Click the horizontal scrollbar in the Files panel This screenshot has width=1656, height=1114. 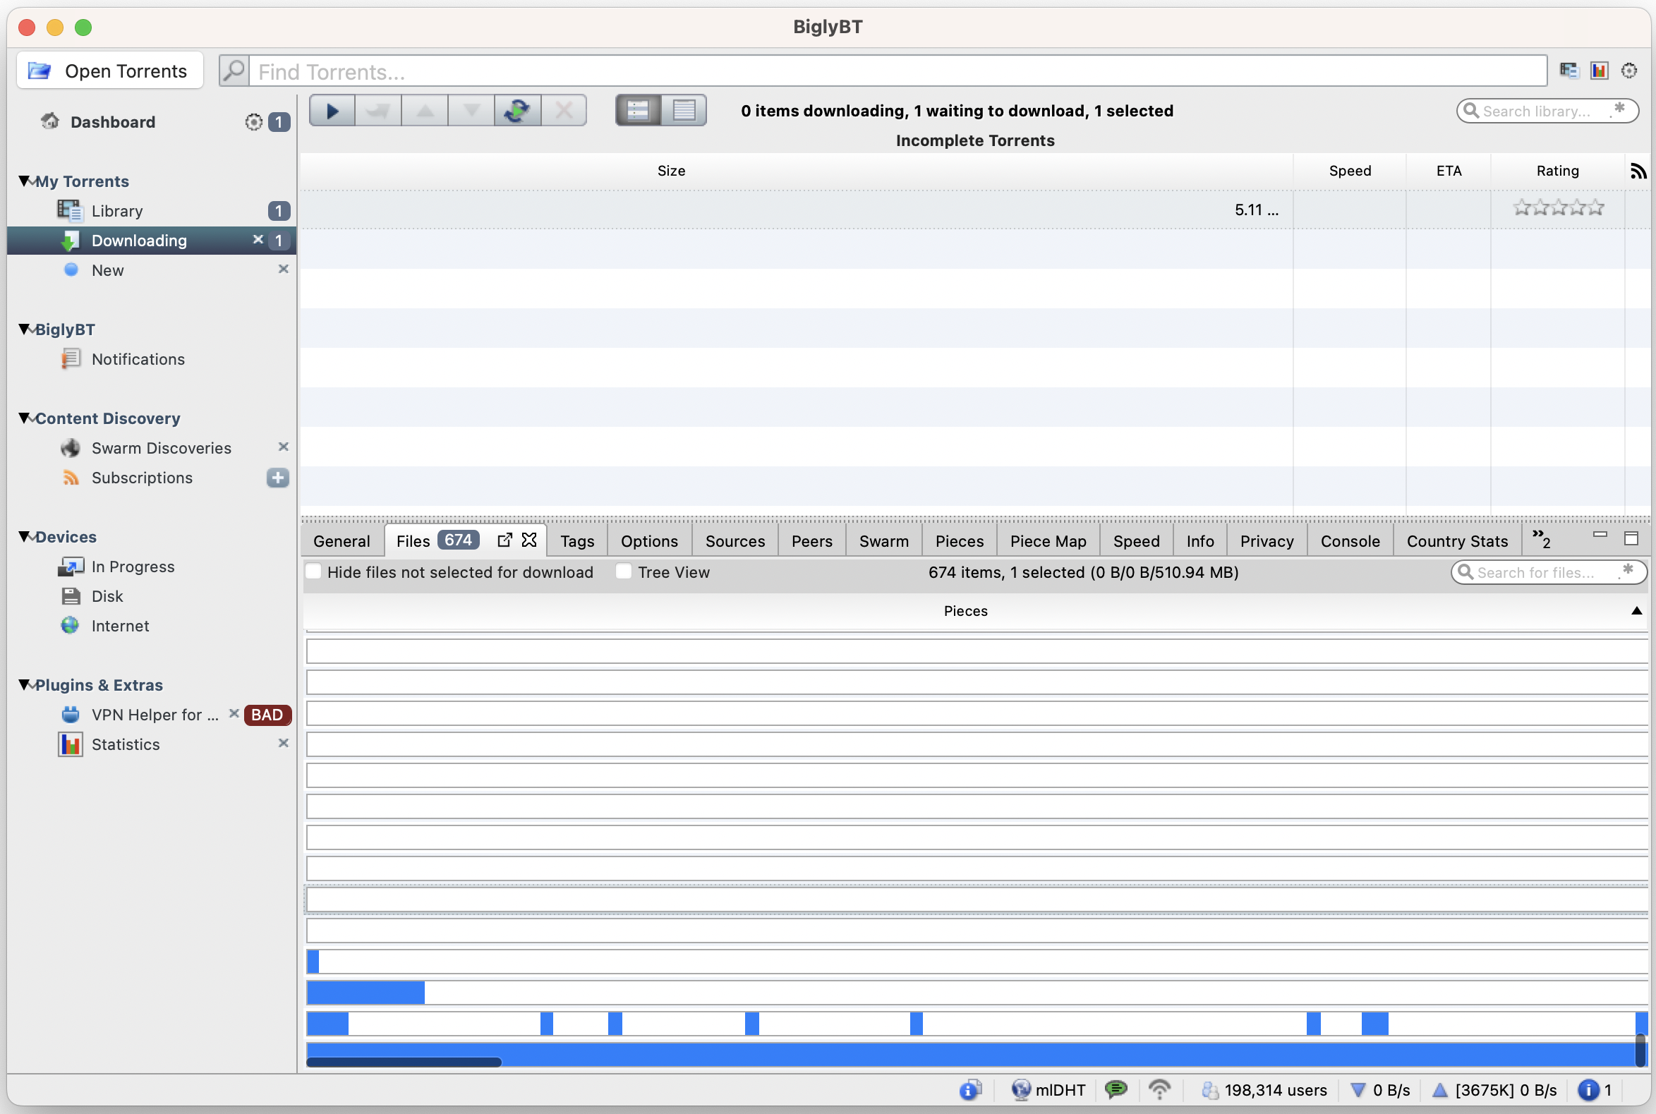point(404,1062)
